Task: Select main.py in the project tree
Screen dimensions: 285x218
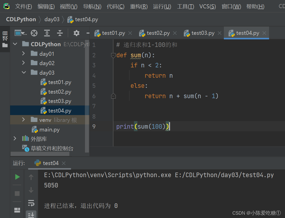Action: click(x=46, y=130)
